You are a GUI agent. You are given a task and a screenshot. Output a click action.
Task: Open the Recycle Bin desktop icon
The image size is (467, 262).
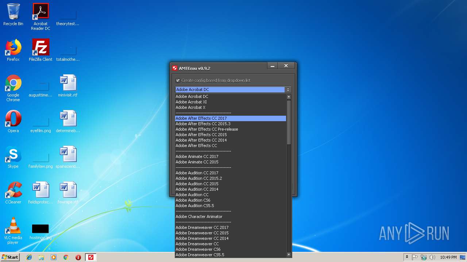(13, 15)
